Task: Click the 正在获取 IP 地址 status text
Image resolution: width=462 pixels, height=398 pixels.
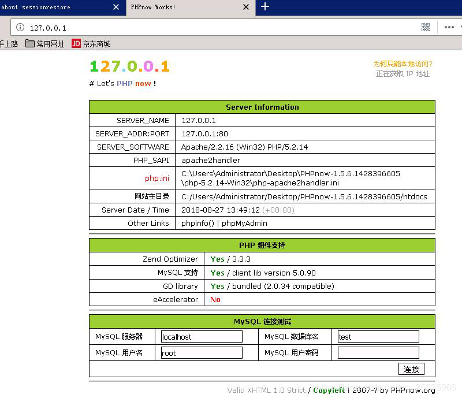Action: coord(403,74)
